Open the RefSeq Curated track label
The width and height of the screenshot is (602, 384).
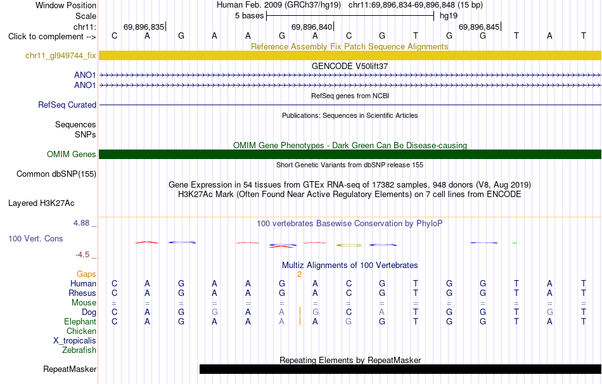67,105
